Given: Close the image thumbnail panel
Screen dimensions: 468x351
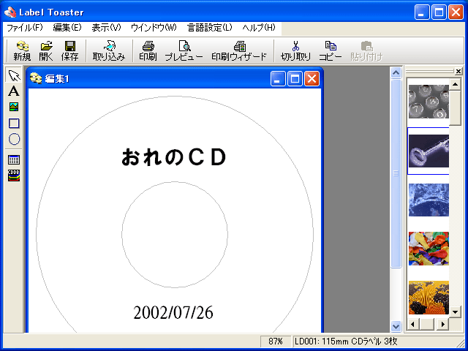Looking at the screenshot, I should pos(458,72).
